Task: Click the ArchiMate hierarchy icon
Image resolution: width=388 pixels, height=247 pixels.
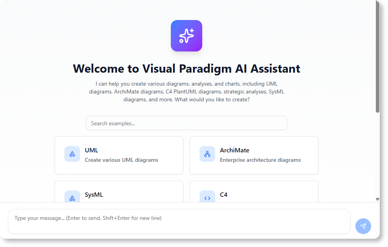Action: [x=207, y=154]
